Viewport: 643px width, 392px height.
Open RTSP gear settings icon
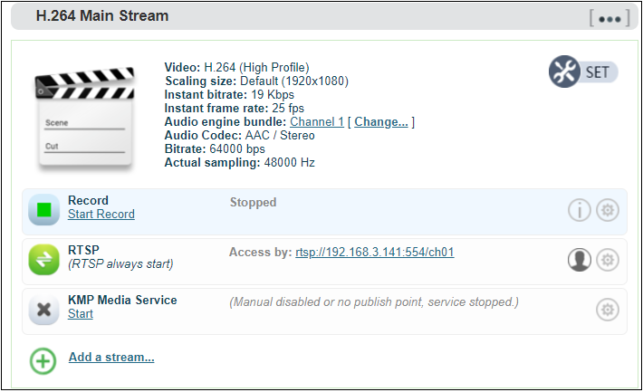(608, 260)
